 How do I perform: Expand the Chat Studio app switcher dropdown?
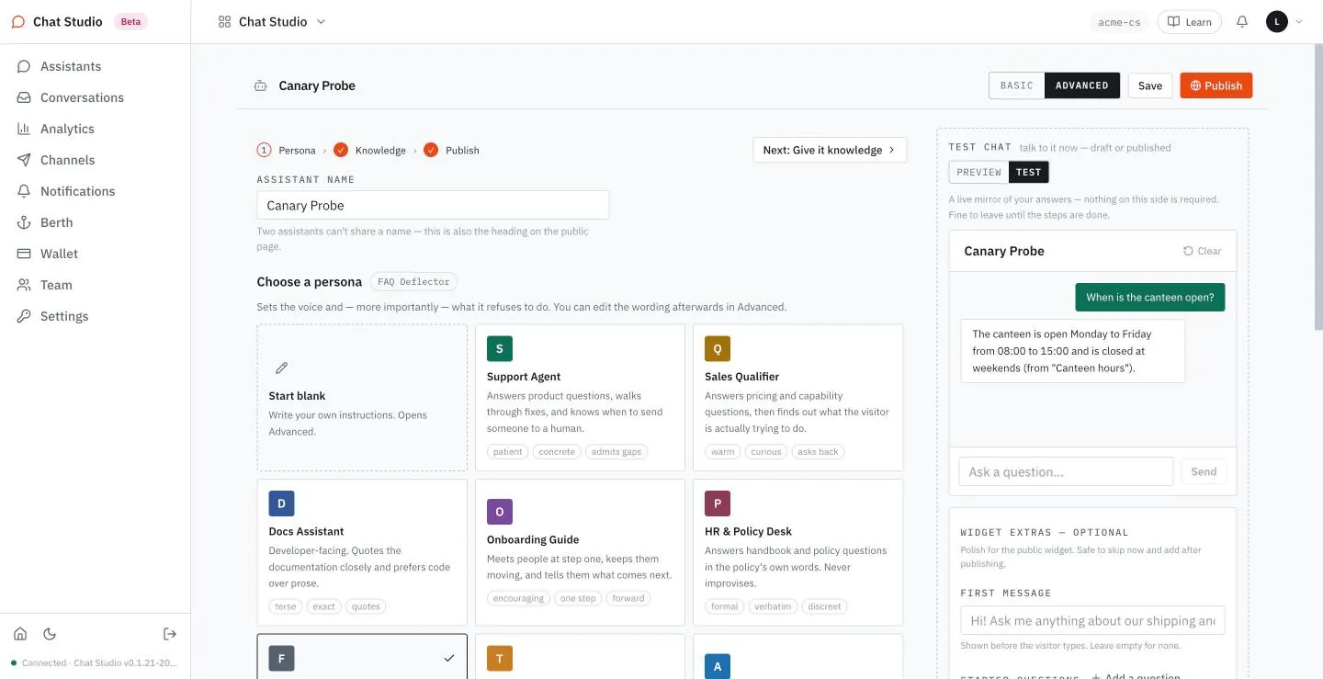click(272, 22)
